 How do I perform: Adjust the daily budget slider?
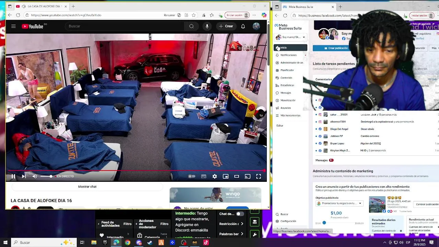tap(324, 223)
